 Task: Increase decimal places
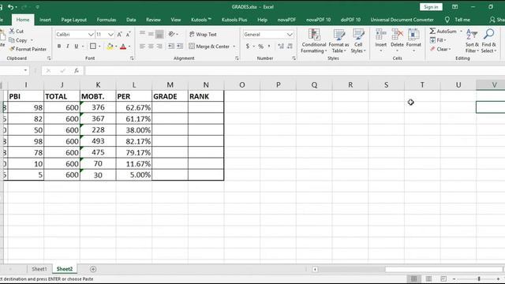pyautogui.click(x=281, y=47)
